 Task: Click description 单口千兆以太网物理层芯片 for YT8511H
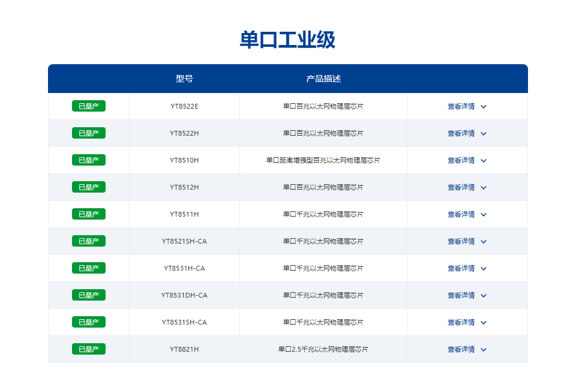[323, 214]
